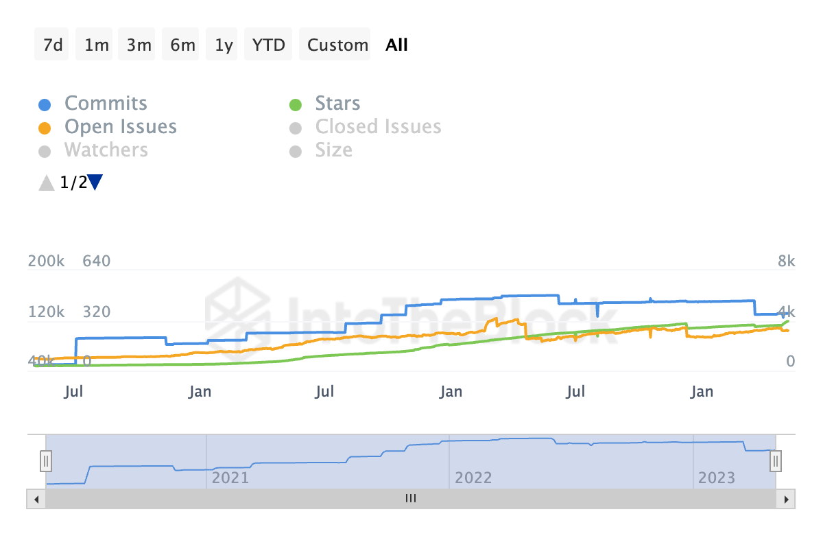Screen dimensions: 823x549
Task: Select the 1m time range
Action: click(x=97, y=45)
